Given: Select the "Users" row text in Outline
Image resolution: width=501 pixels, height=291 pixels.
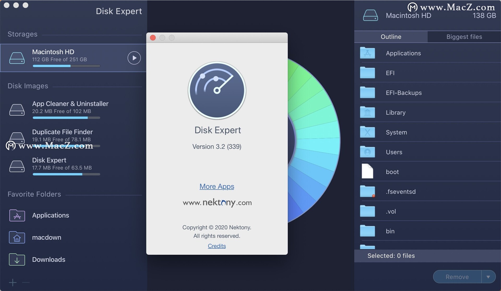Looking at the screenshot, I should (x=394, y=152).
